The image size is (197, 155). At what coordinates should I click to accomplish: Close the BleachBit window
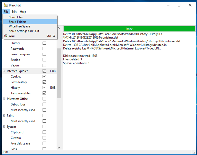point(190,5)
